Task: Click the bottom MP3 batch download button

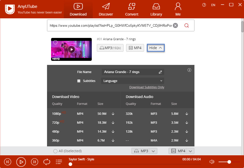Action: coord(141,151)
